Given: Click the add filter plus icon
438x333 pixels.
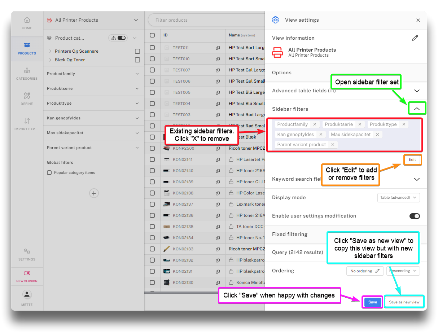Looking at the screenshot, I should 94,193.
